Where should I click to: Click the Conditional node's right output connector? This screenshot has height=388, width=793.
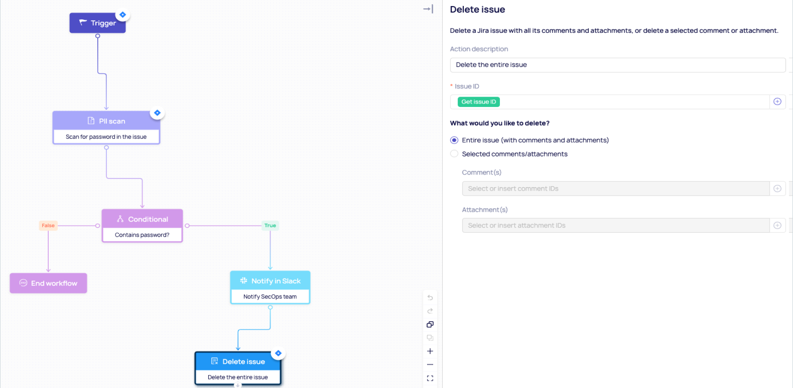pos(187,225)
